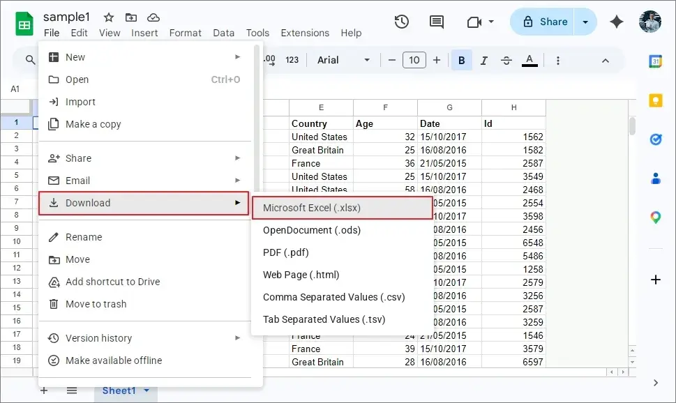Open the Data menu
Viewport: 676px width, 403px height.
coord(224,33)
